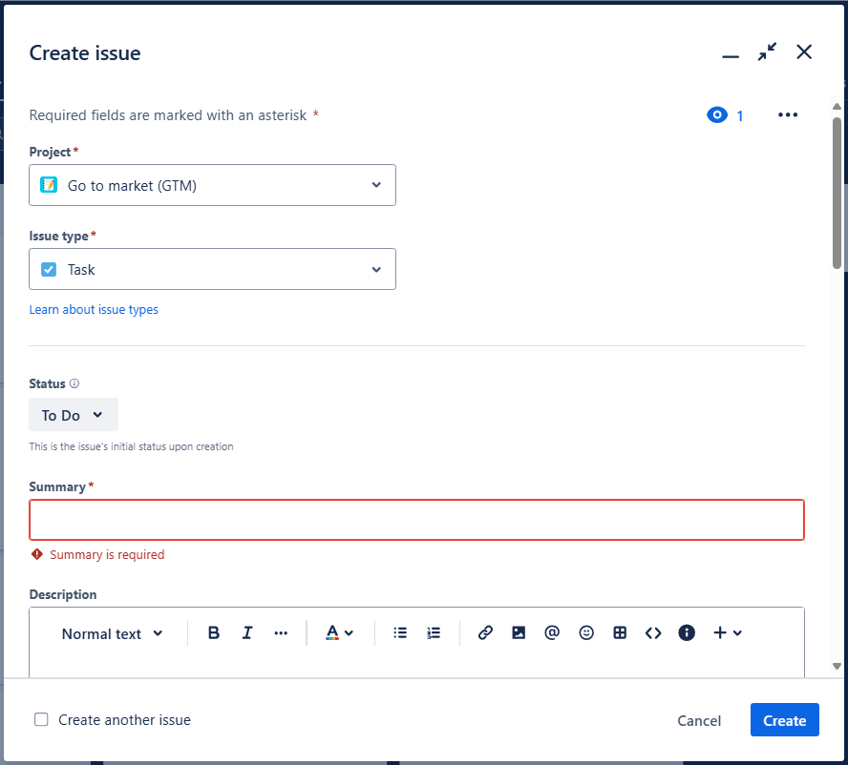Open the To Do status dropdown
The height and width of the screenshot is (765, 848).
(x=74, y=415)
